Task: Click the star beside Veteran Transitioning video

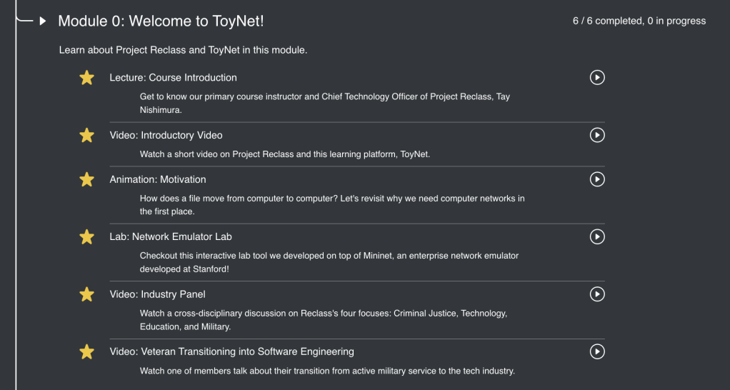Action: tap(86, 351)
